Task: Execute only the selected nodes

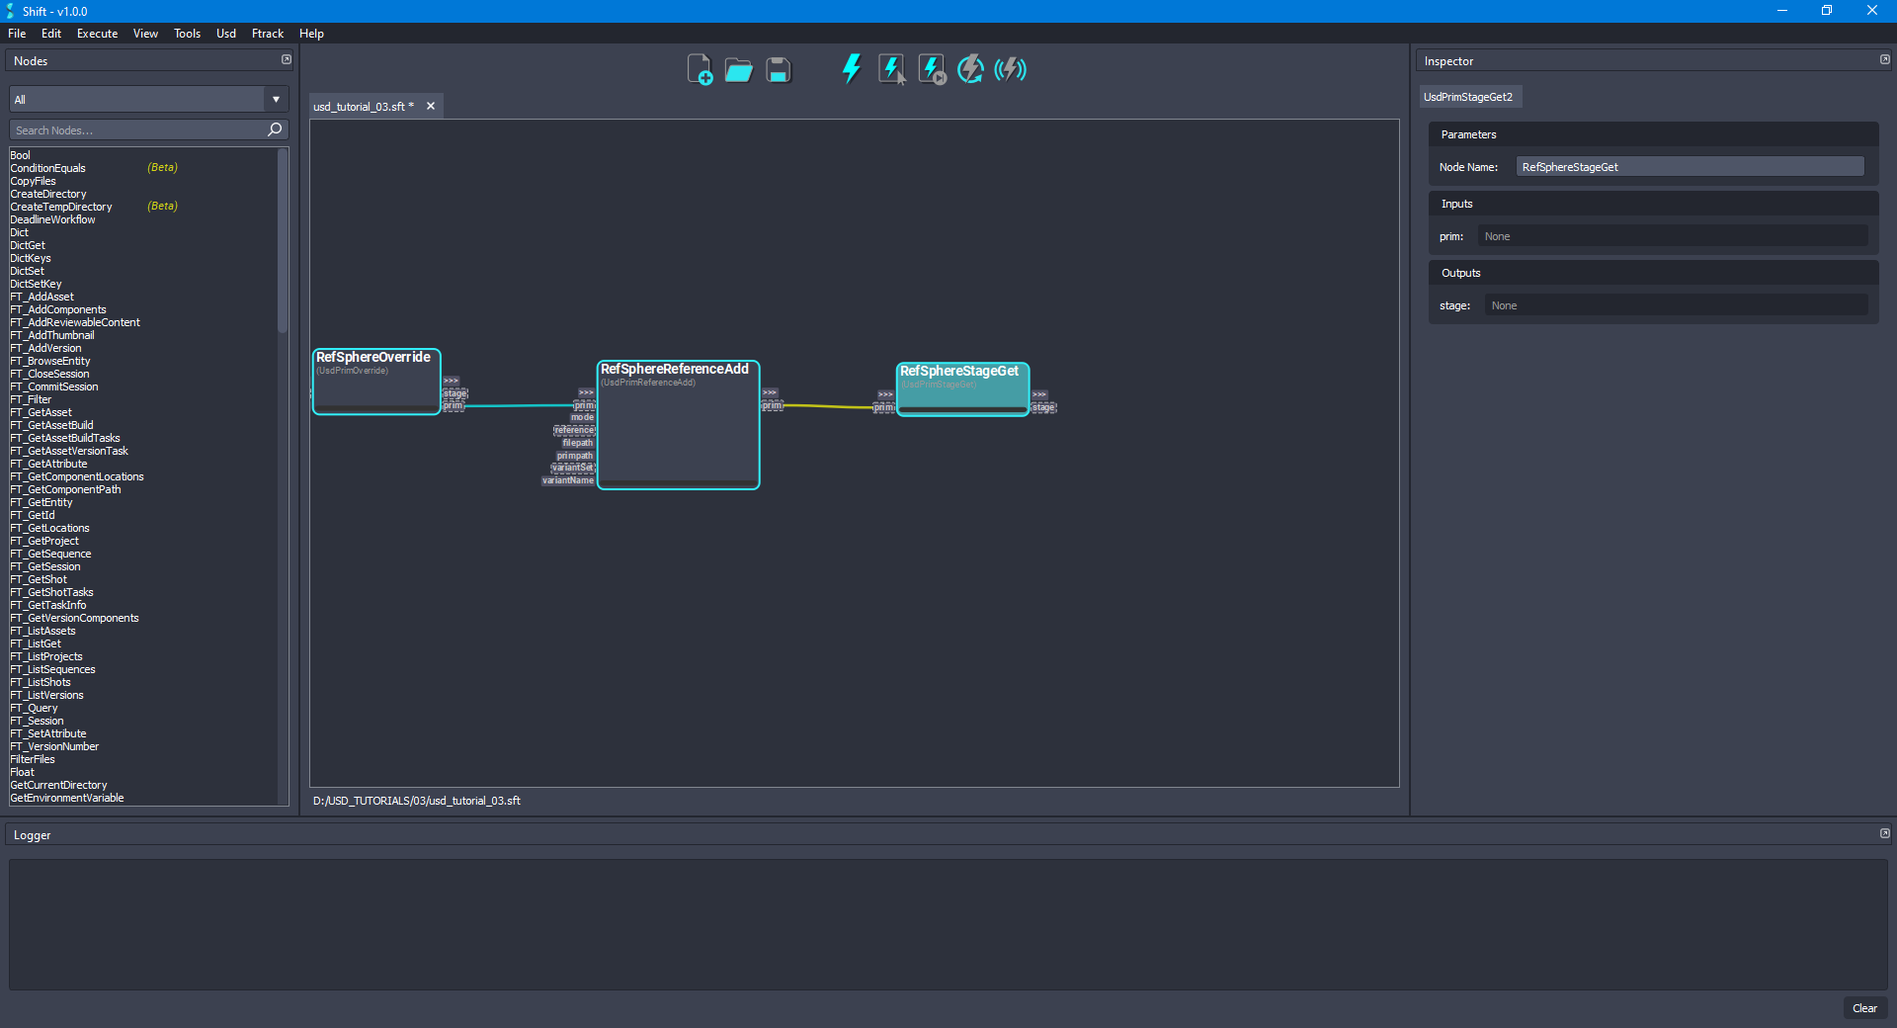Action: click(x=892, y=69)
